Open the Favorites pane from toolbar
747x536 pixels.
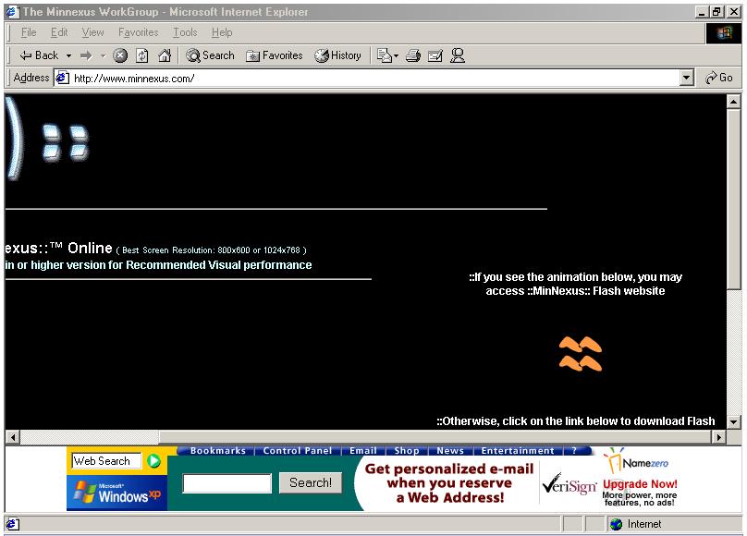(274, 55)
